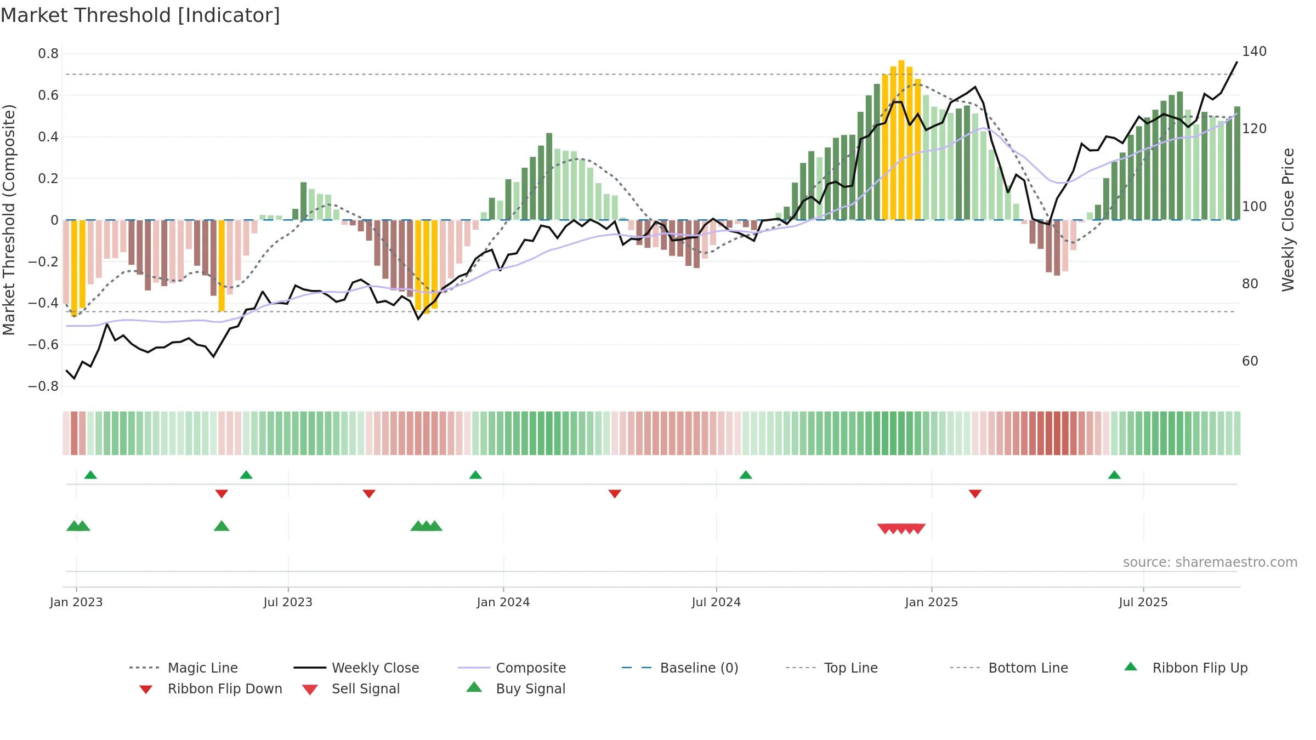The width and height of the screenshot is (1316, 740).
Task: Click the 0.8 left axis tick label
Action: [x=48, y=54]
